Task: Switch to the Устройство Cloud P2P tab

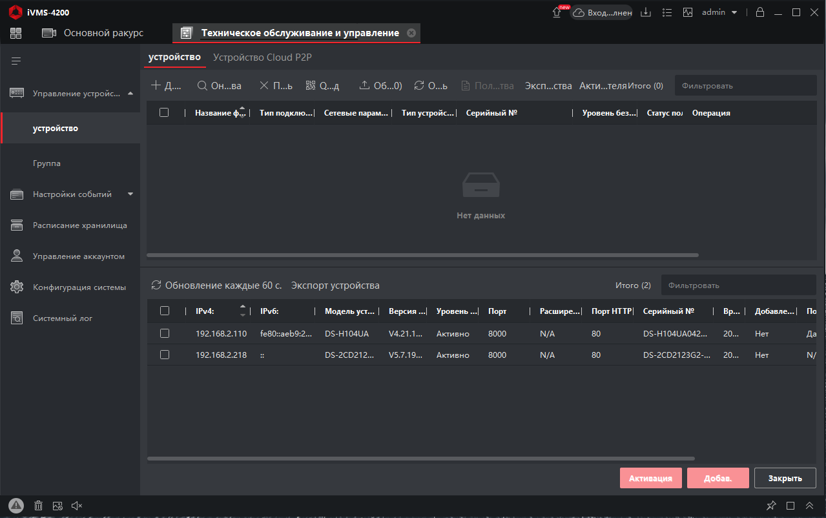Action: pyautogui.click(x=263, y=57)
